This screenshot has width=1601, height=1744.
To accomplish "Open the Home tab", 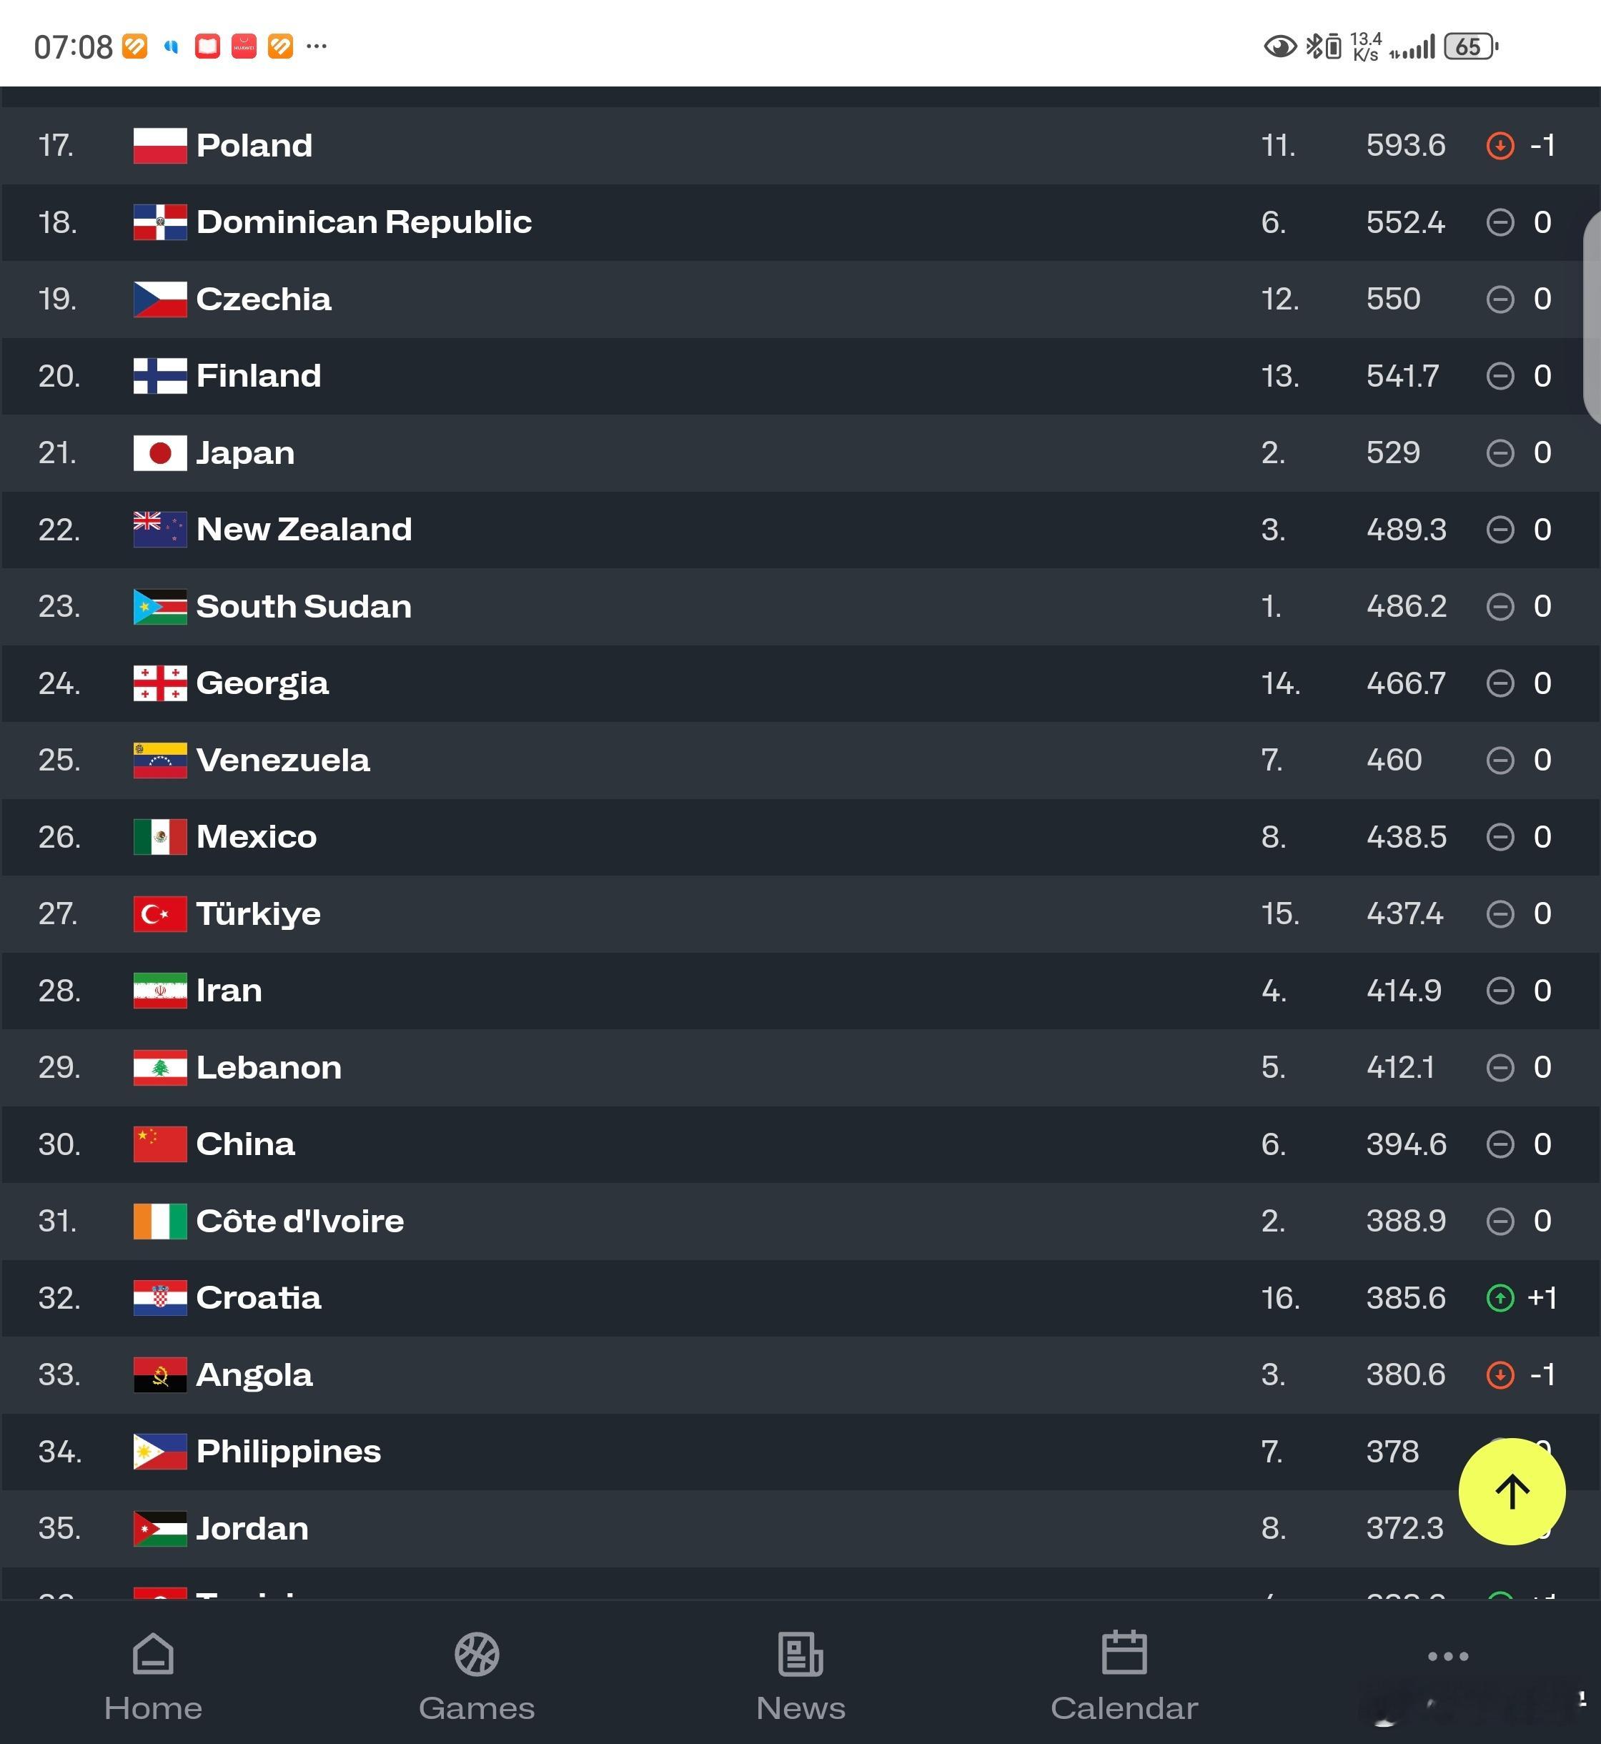I will (x=154, y=1678).
